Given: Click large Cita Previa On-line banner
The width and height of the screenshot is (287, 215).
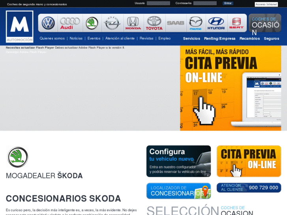Looking at the screenshot, I should point(231,88).
